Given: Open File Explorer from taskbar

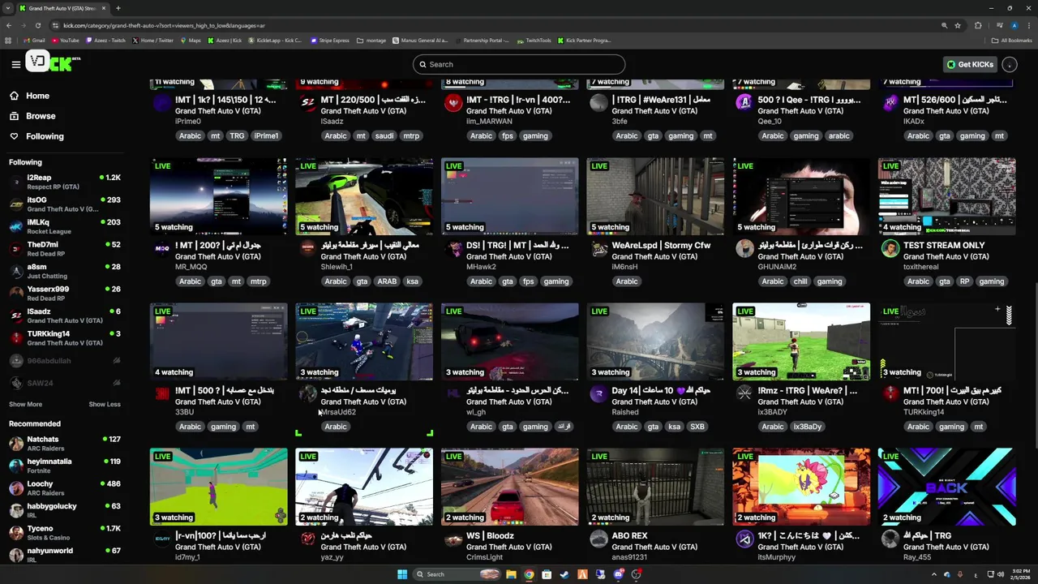Looking at the screenshot, I should [x=511, y=574].
